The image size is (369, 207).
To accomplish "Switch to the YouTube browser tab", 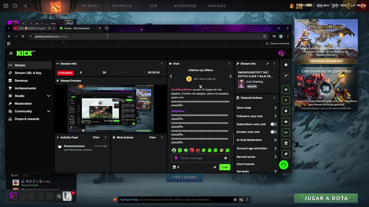I will [32, 28].
